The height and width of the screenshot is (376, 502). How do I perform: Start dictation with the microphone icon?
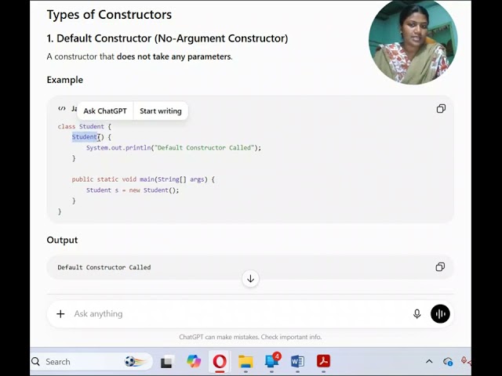point(417,314)
